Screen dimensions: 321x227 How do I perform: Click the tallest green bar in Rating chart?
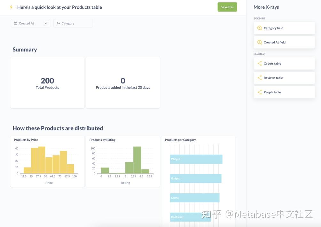[x=137, y=160]
